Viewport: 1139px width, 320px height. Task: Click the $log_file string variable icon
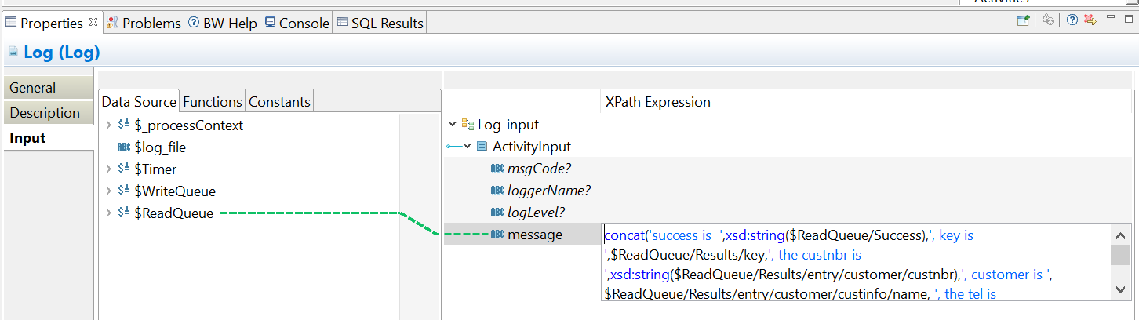124,147
